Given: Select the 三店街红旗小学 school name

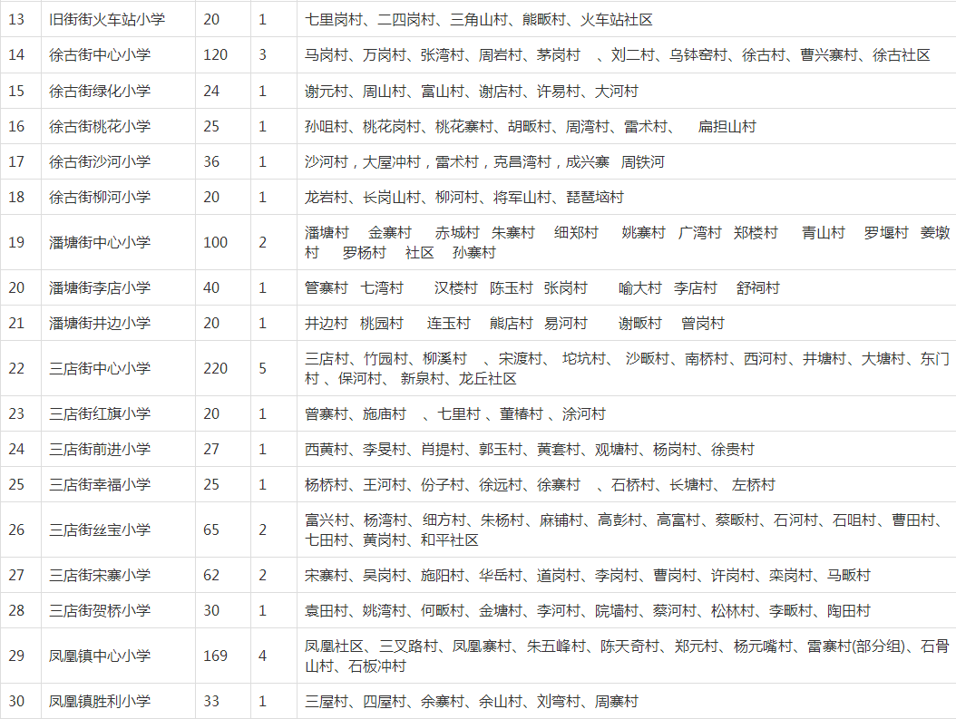Looking at the screenshot, I should tap(100, 414).
